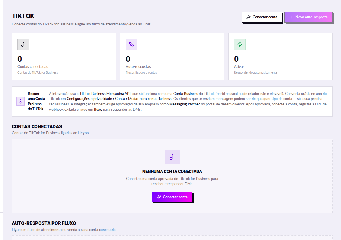Viewport: 341px width, 240px height.
Task: Click "Respondendo automaticamente" caption
Action: [x=256, y=72]
